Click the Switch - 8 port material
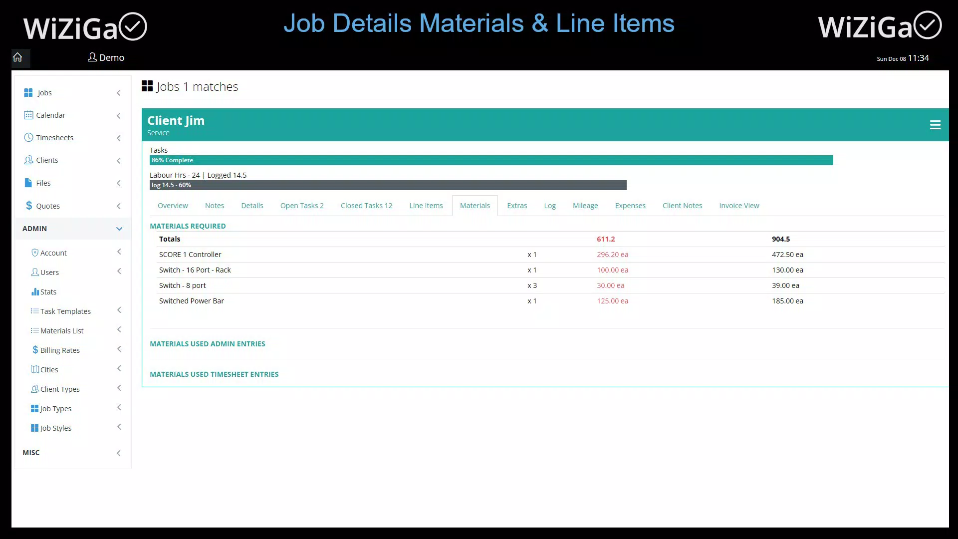Image resolution: width=958 pixels, height=539 pixels. coord(182,285)
